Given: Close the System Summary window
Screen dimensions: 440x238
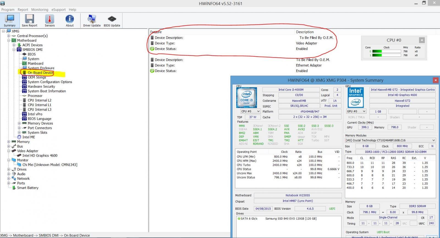Looking at the screenshot, I should click(436, 80).
